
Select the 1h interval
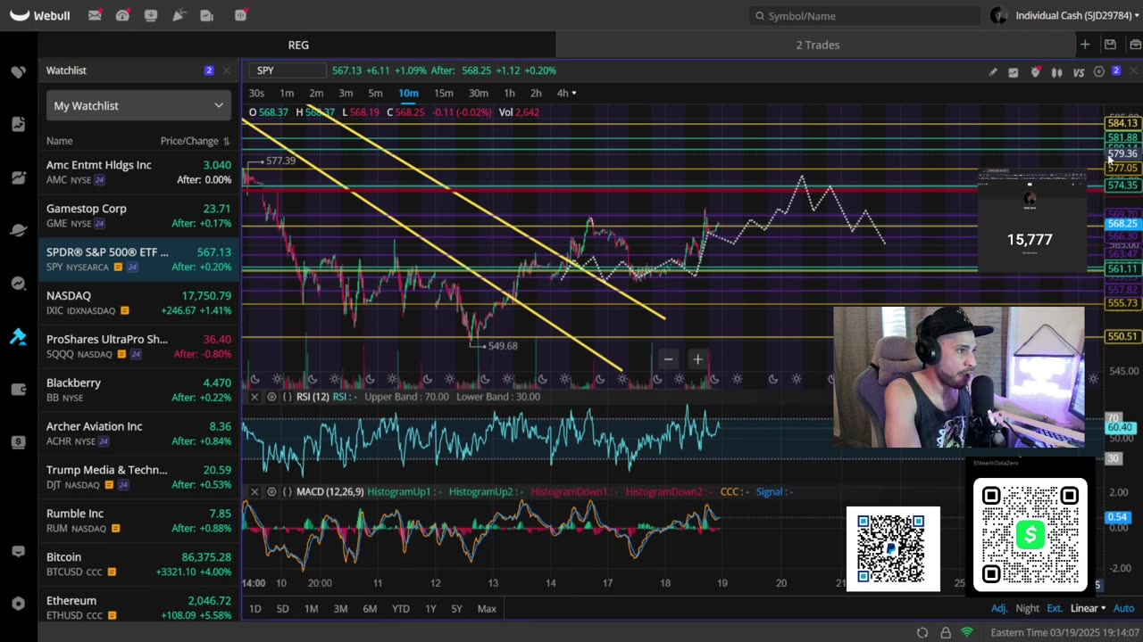(x=509, y=93)
